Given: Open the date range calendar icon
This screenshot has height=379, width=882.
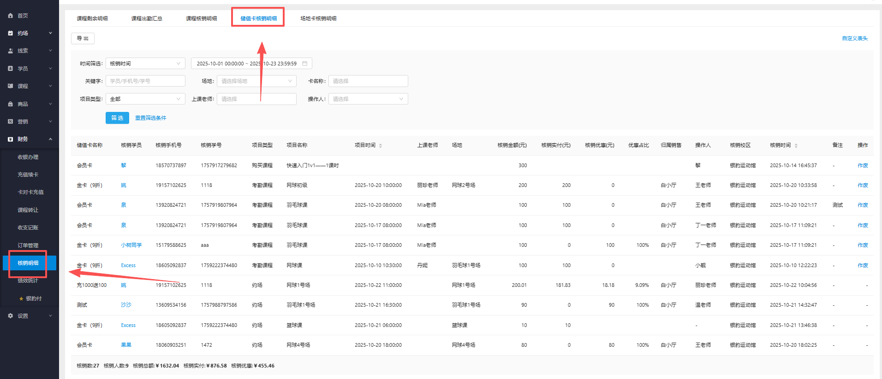Looking at the screenshot, I should tap(304, 64).
